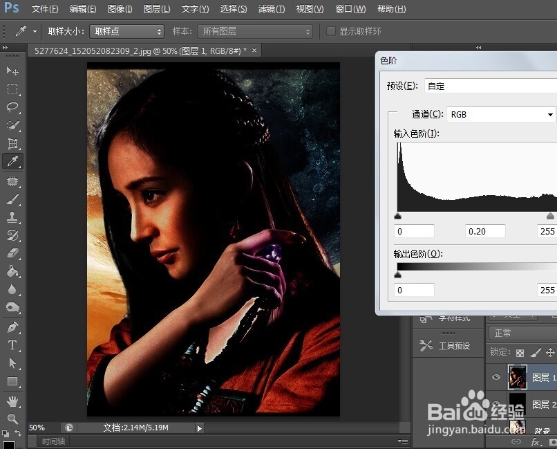Open the 编辑(E) menu

83,9
